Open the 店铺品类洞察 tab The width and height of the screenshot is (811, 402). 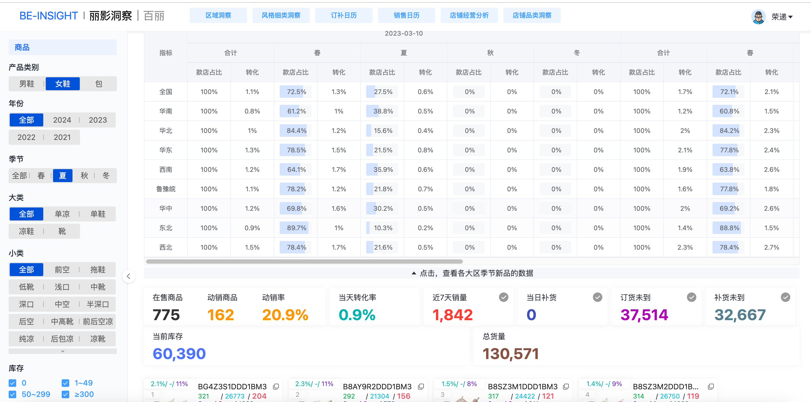[532, 15]
